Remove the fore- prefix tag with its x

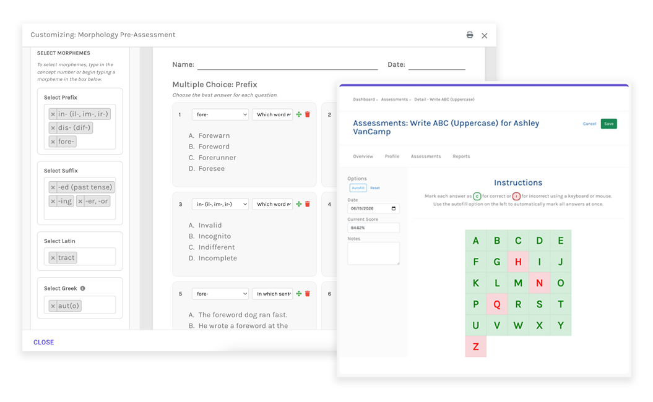(53, 142)
